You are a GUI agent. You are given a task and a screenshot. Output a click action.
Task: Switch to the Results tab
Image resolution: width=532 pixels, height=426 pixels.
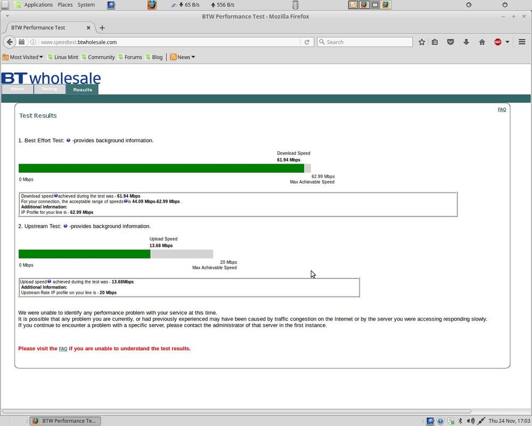point(83,90)
